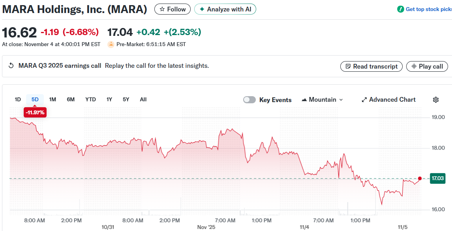The image size is (452, 231).
Task: Select the 6M time range tab
Action: 71,99
